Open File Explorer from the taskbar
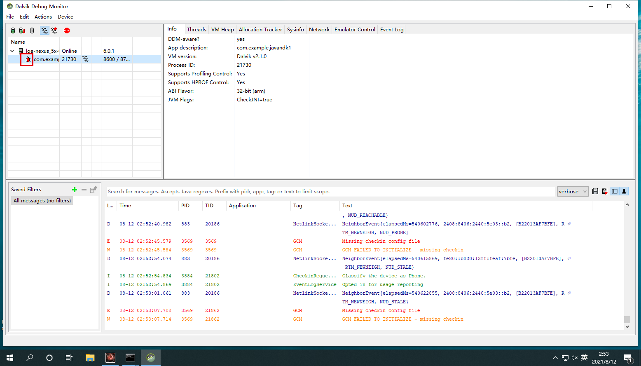Viewport: 641px width, 366px height. 90,358
